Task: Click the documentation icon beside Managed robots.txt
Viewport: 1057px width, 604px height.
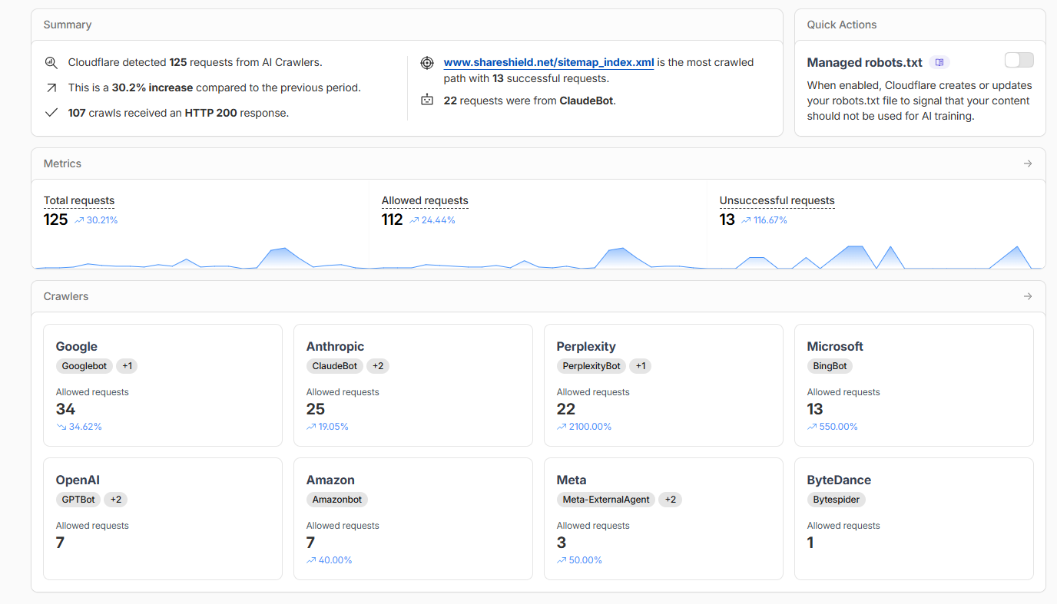Action: click(x=939, y=62)
